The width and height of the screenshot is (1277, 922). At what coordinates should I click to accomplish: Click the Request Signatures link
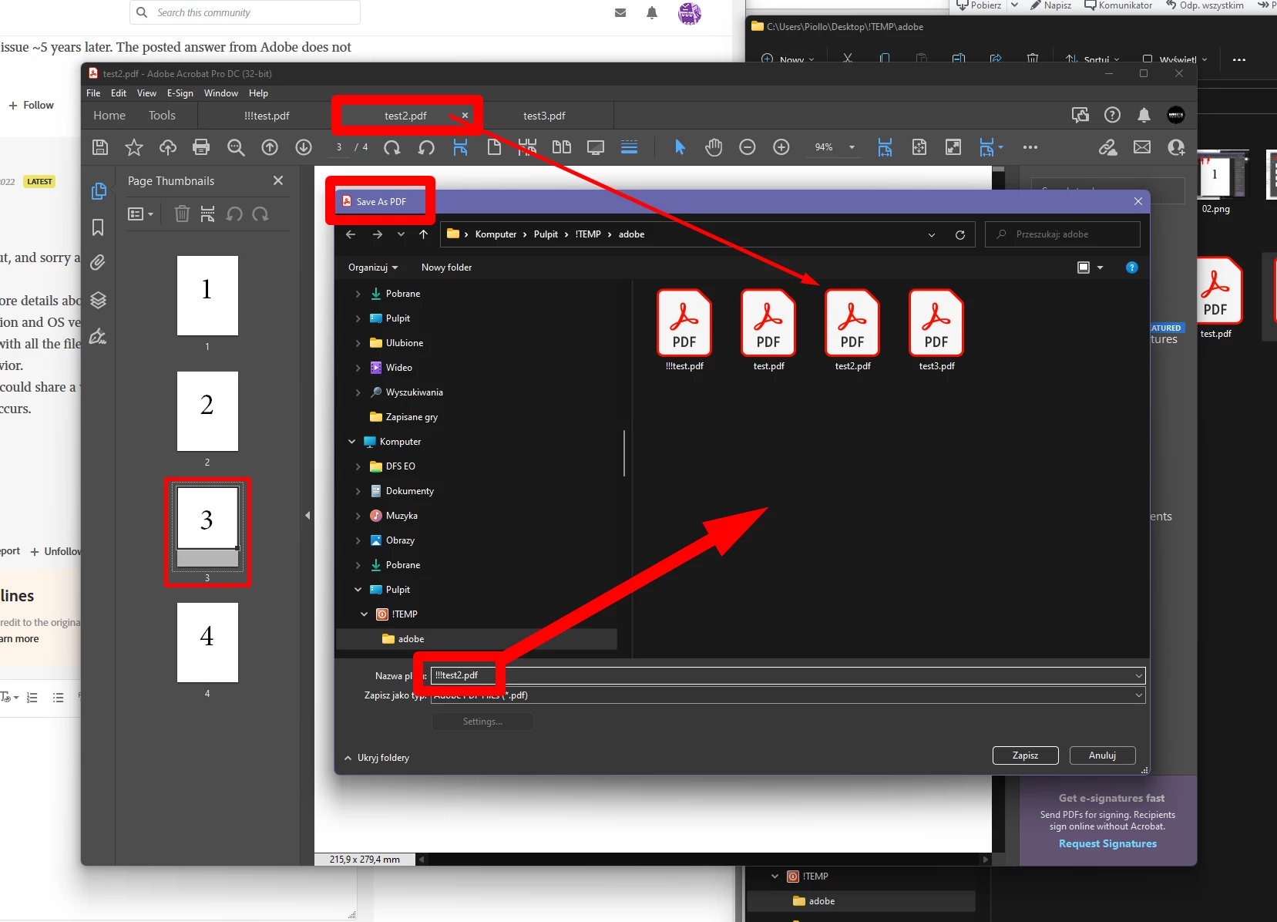pyautogui.click(x=1107, y=843)
